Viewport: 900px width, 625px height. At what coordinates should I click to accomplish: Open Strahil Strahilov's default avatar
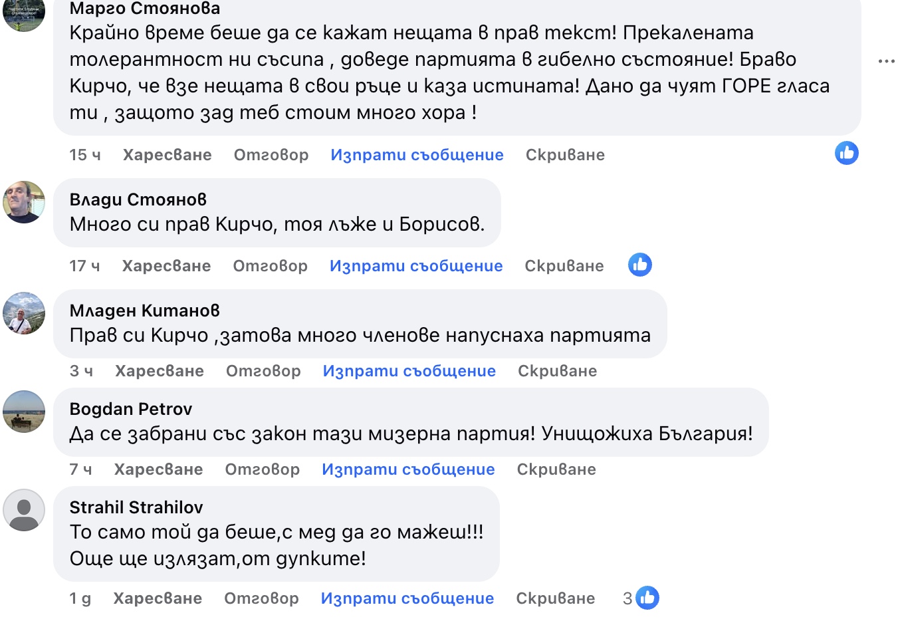[x=24, y=510]
